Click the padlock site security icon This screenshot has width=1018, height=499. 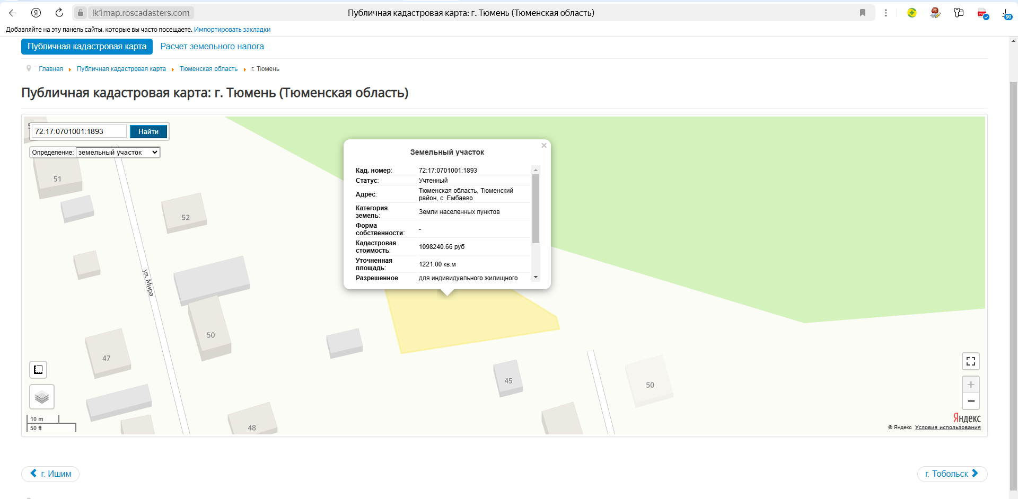click(81, 13)
